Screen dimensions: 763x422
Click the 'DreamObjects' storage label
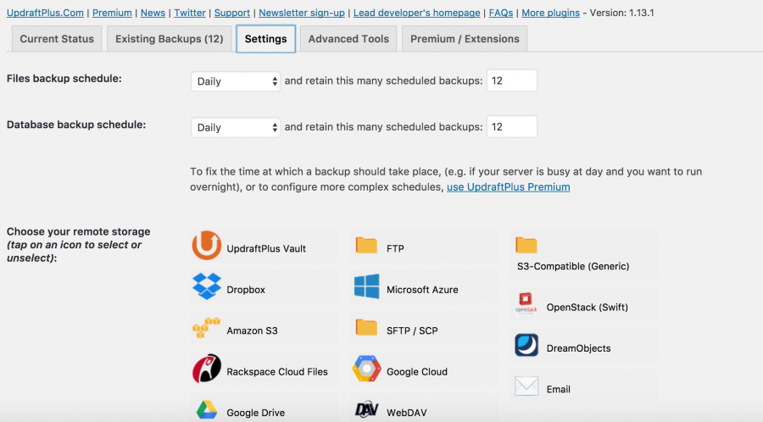[x=578, y=348]
